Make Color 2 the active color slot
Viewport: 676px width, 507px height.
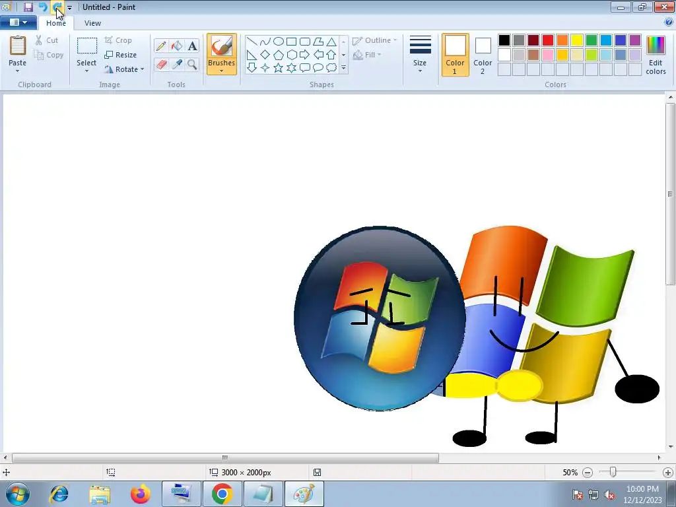pyautogui.click(x=483, y=55)
